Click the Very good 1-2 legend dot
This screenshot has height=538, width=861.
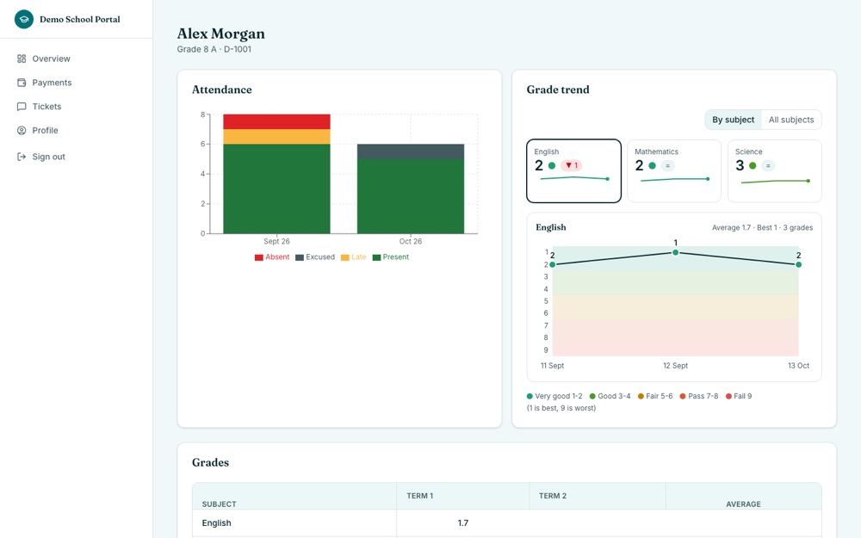click(530, 396)
